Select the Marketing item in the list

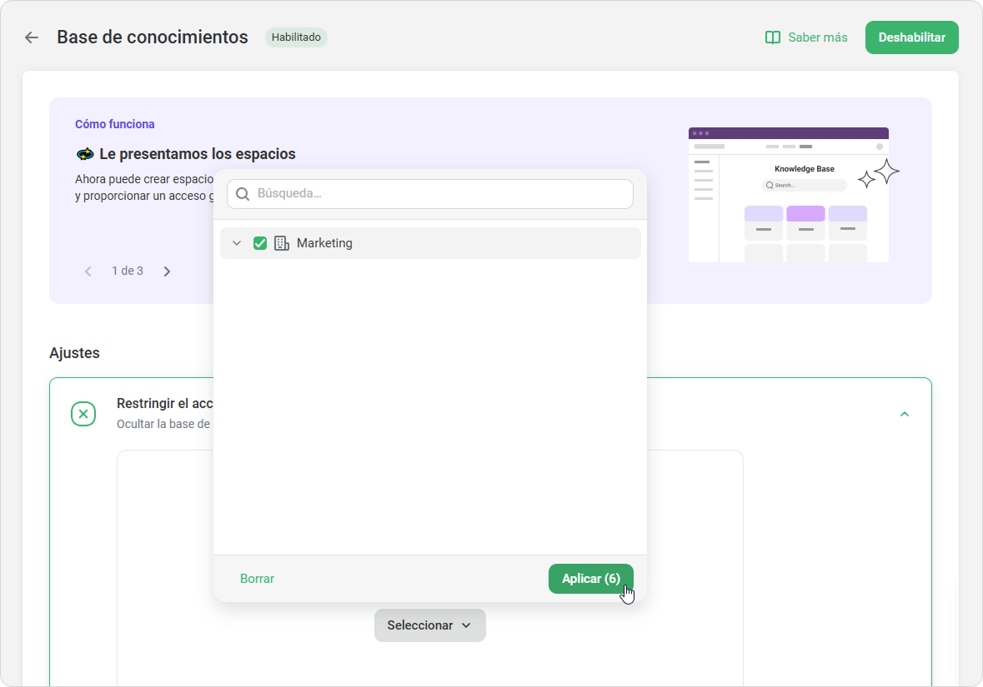point(324,243)
